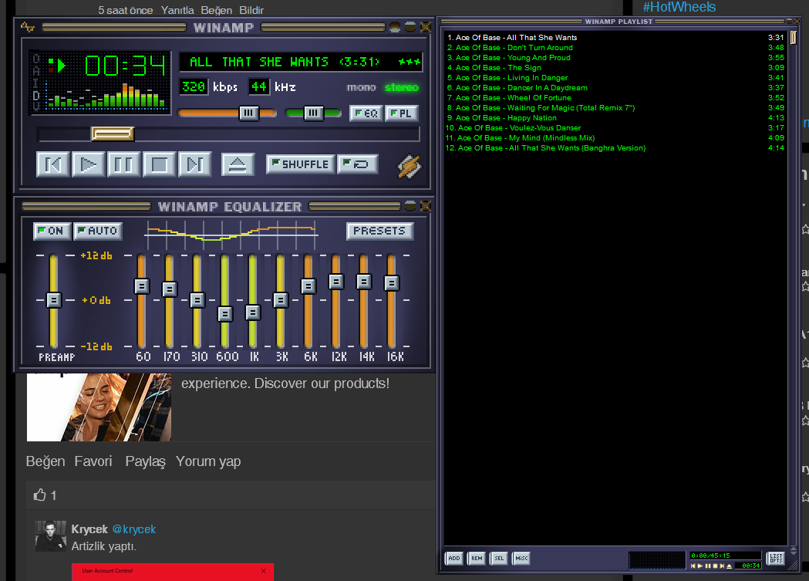Screen dimensions: 809x581
Task: Toggle the EQ window button
Action: (366, 113)
